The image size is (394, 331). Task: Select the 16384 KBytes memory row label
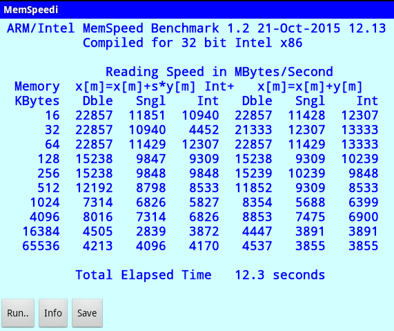41,231
